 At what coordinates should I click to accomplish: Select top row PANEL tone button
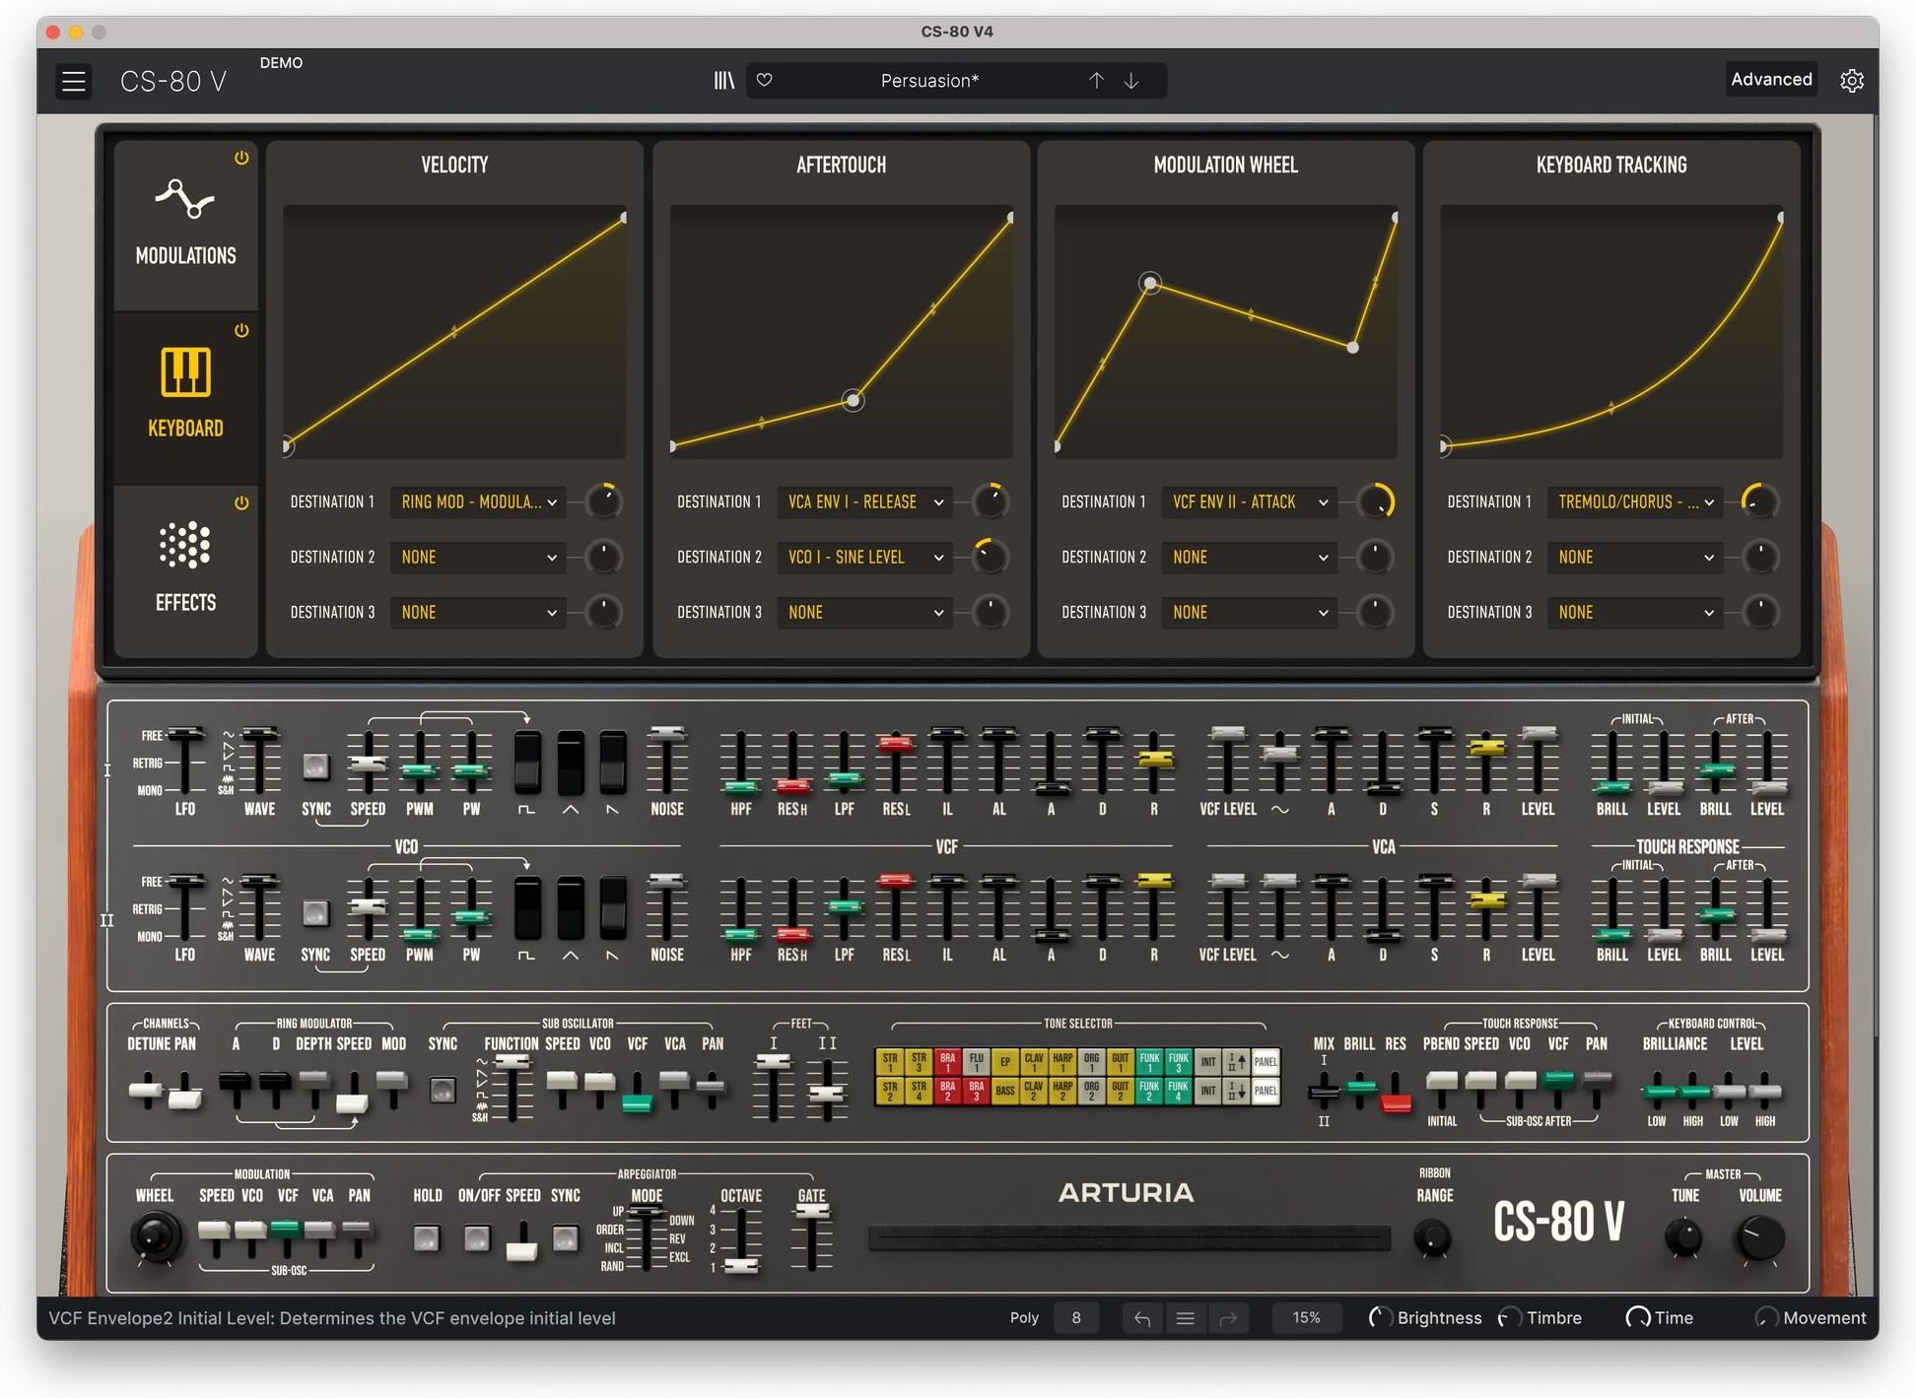click(1266, 1061)
